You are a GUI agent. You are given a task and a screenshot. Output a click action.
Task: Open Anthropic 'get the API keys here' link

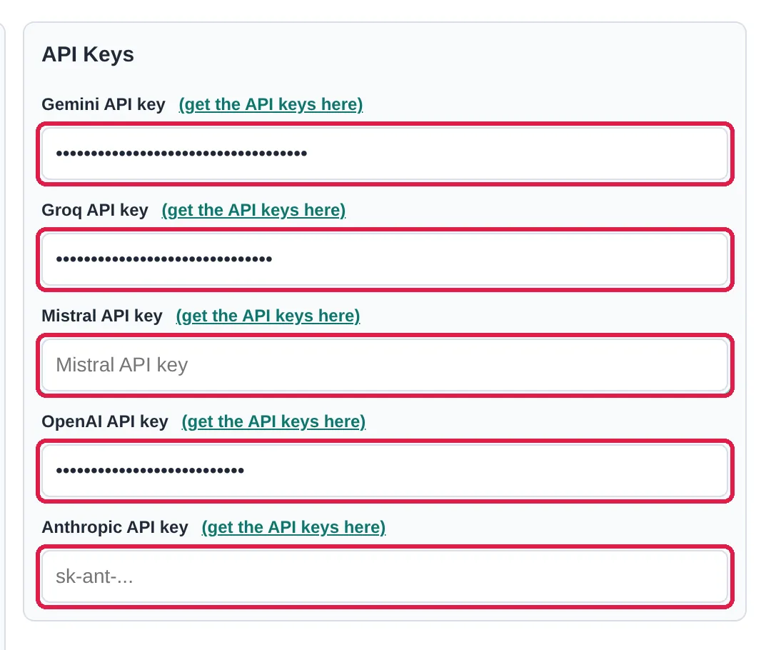[x=293, y=527]
